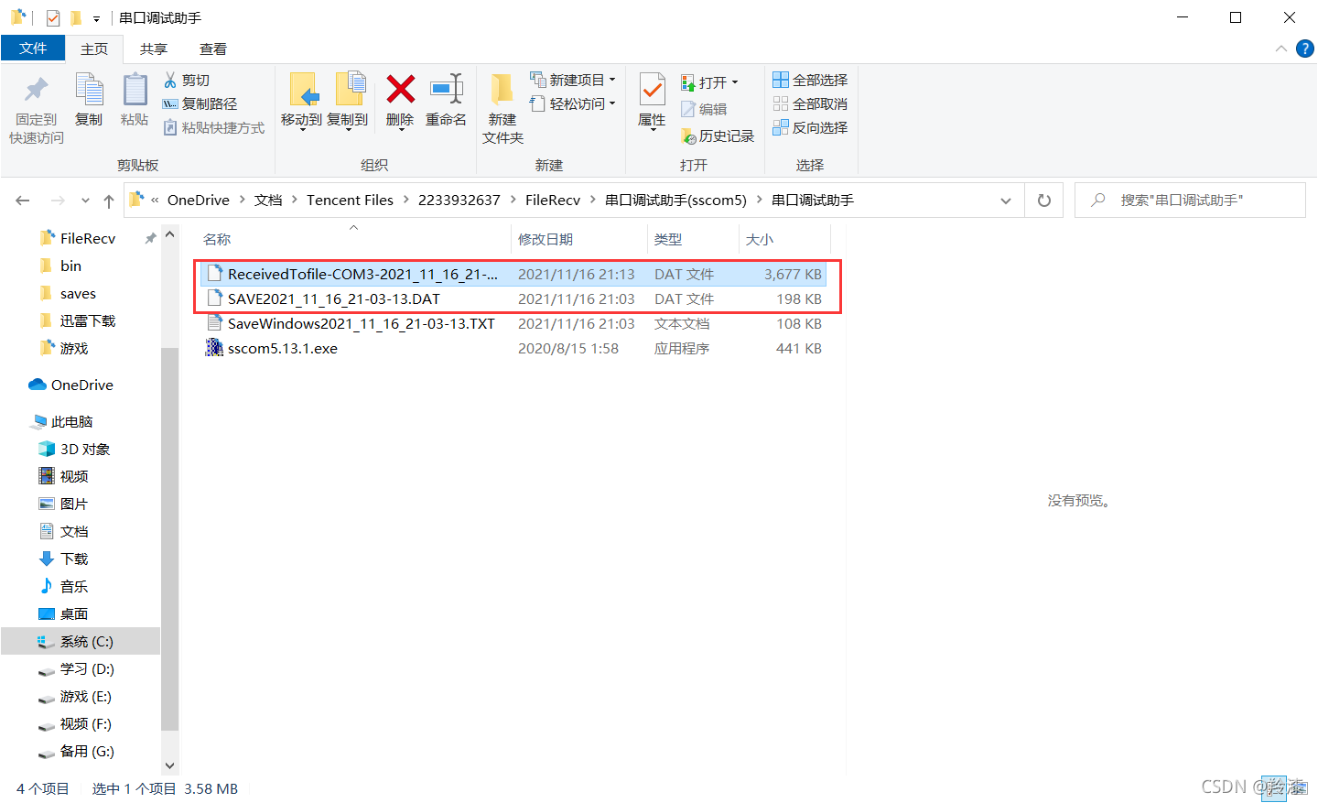Click the Copy icon in ribbon

coord(89,90)
